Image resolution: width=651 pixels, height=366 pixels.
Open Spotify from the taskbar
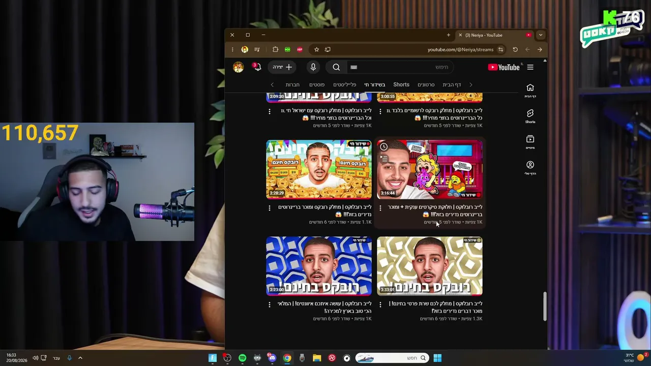242,358
